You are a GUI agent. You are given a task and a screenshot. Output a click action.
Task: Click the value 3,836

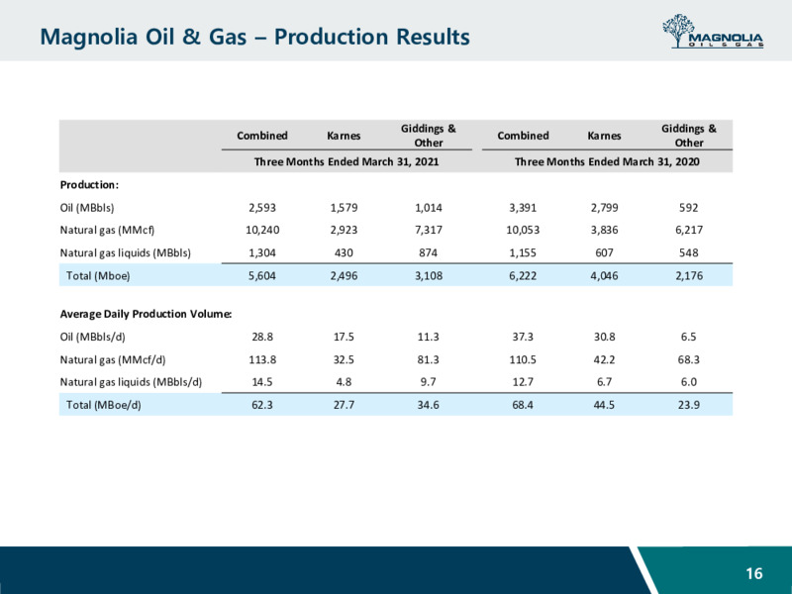tap(604, 231)
